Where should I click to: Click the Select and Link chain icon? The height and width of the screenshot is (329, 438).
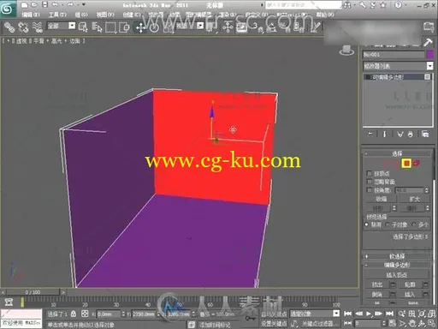[9, 27]
